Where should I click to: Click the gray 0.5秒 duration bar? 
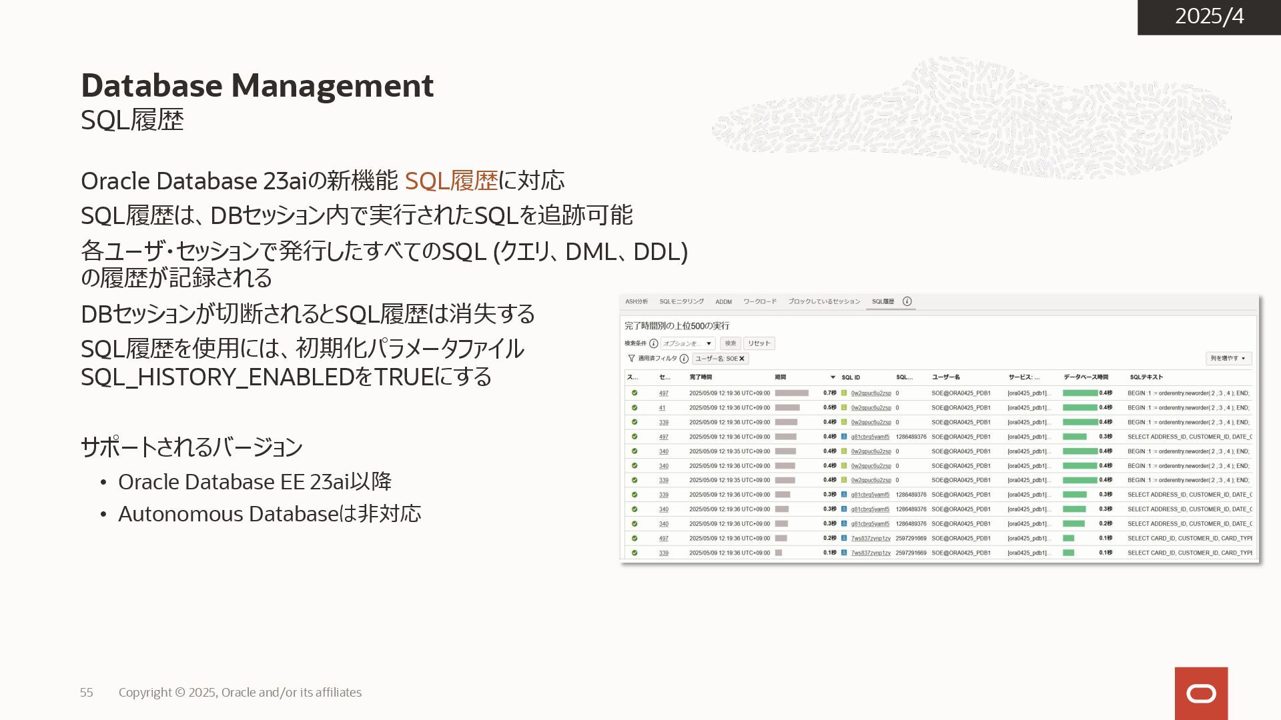coord(787,408)
